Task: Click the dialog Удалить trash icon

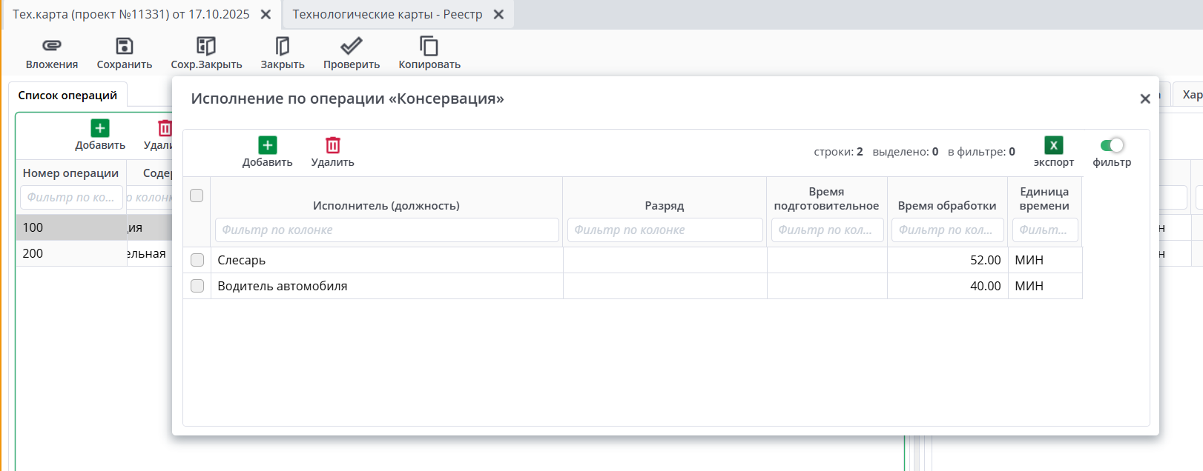Action: pos(332,146)
